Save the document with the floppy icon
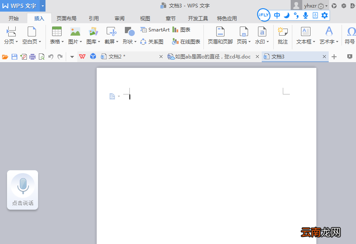The image size is (356, 244). click(x=14, y=57)
